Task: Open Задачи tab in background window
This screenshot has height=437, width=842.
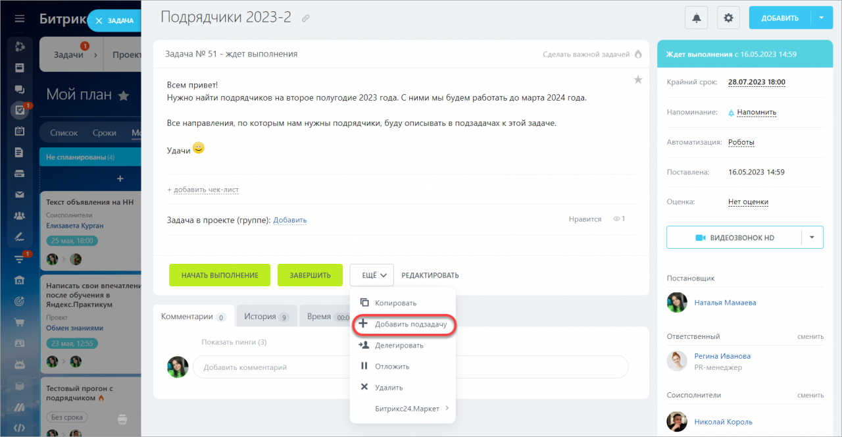Action: 69,55
